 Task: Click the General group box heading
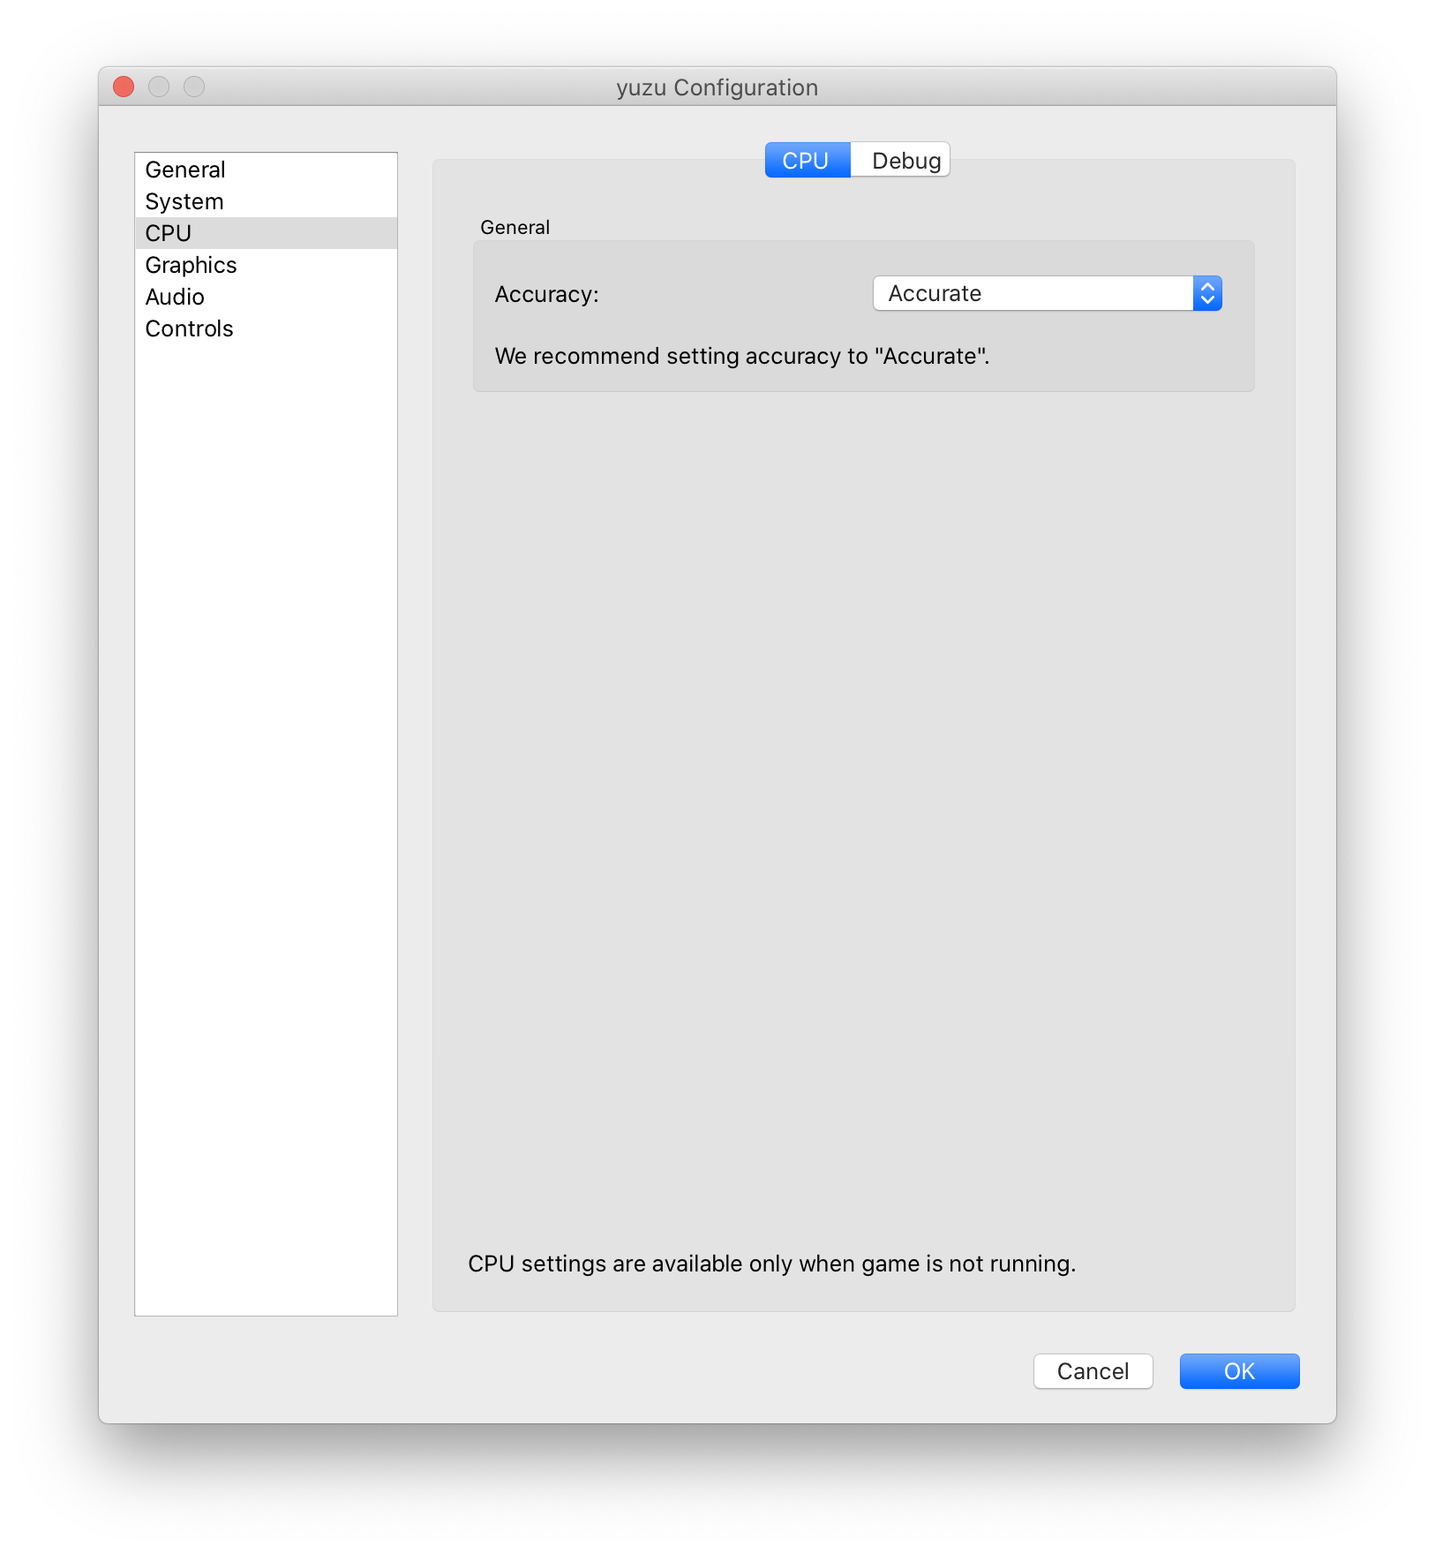pyautogui.click(x=515, y=227)
